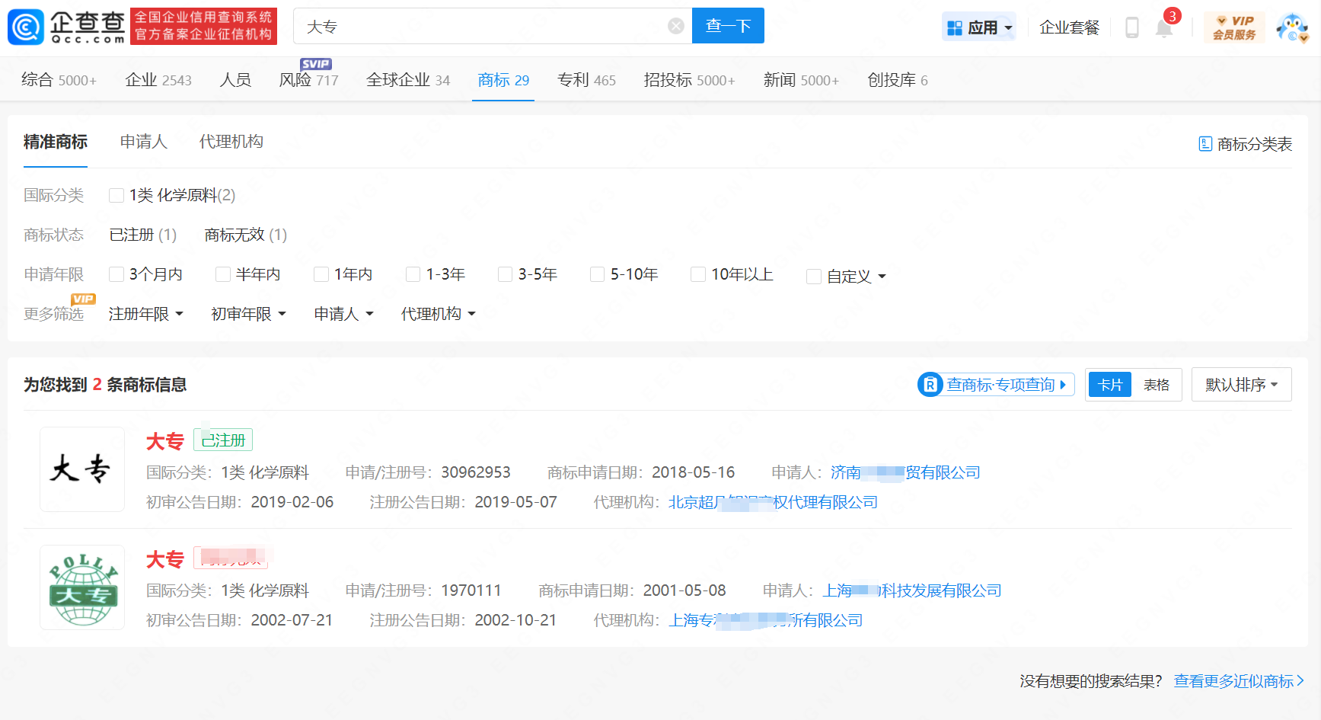Click the Qcc.com logo icon
Image resolution: width=1321 pixels, height=720 pixels.
pos(26,27)
